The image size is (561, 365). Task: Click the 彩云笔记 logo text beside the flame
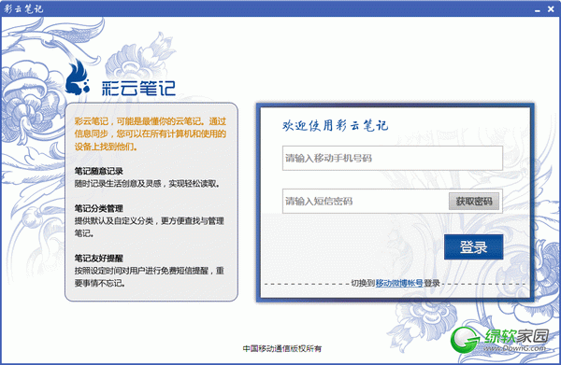pyautogui.click(x=138, y=88)
